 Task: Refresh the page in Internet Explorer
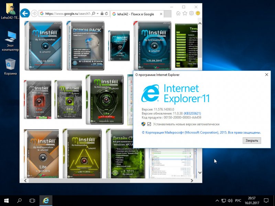coord(106,13)
